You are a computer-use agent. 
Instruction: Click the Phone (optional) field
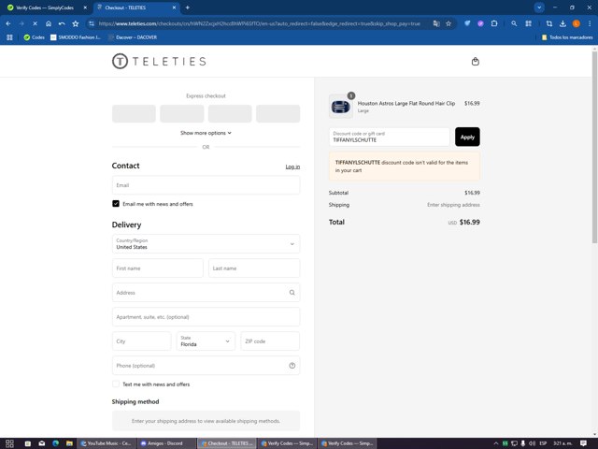(206, 366)
